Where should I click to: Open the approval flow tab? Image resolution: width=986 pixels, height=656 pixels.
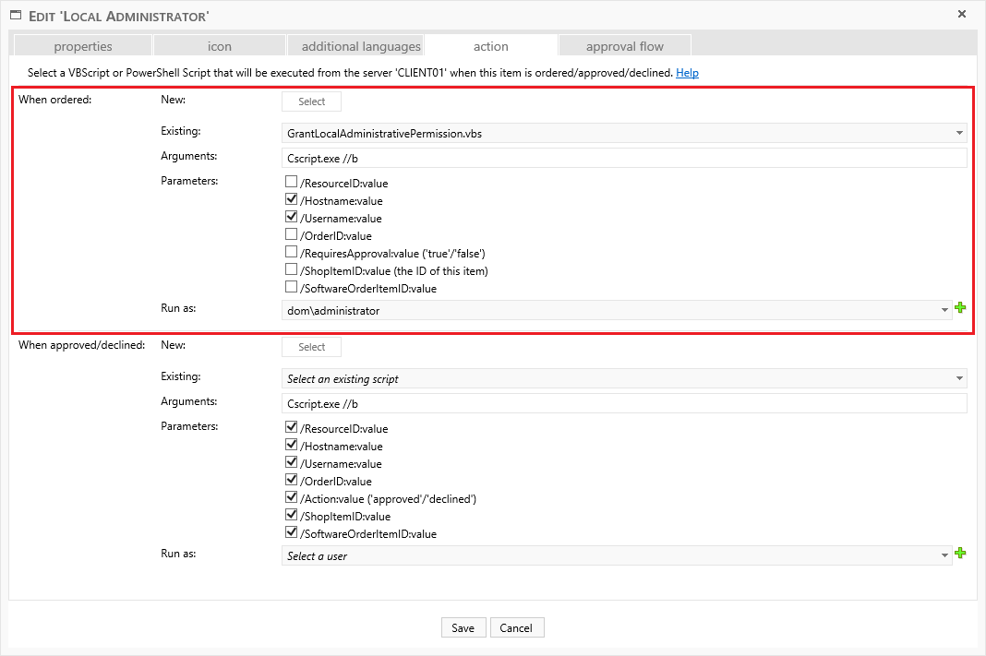point(625,46)
